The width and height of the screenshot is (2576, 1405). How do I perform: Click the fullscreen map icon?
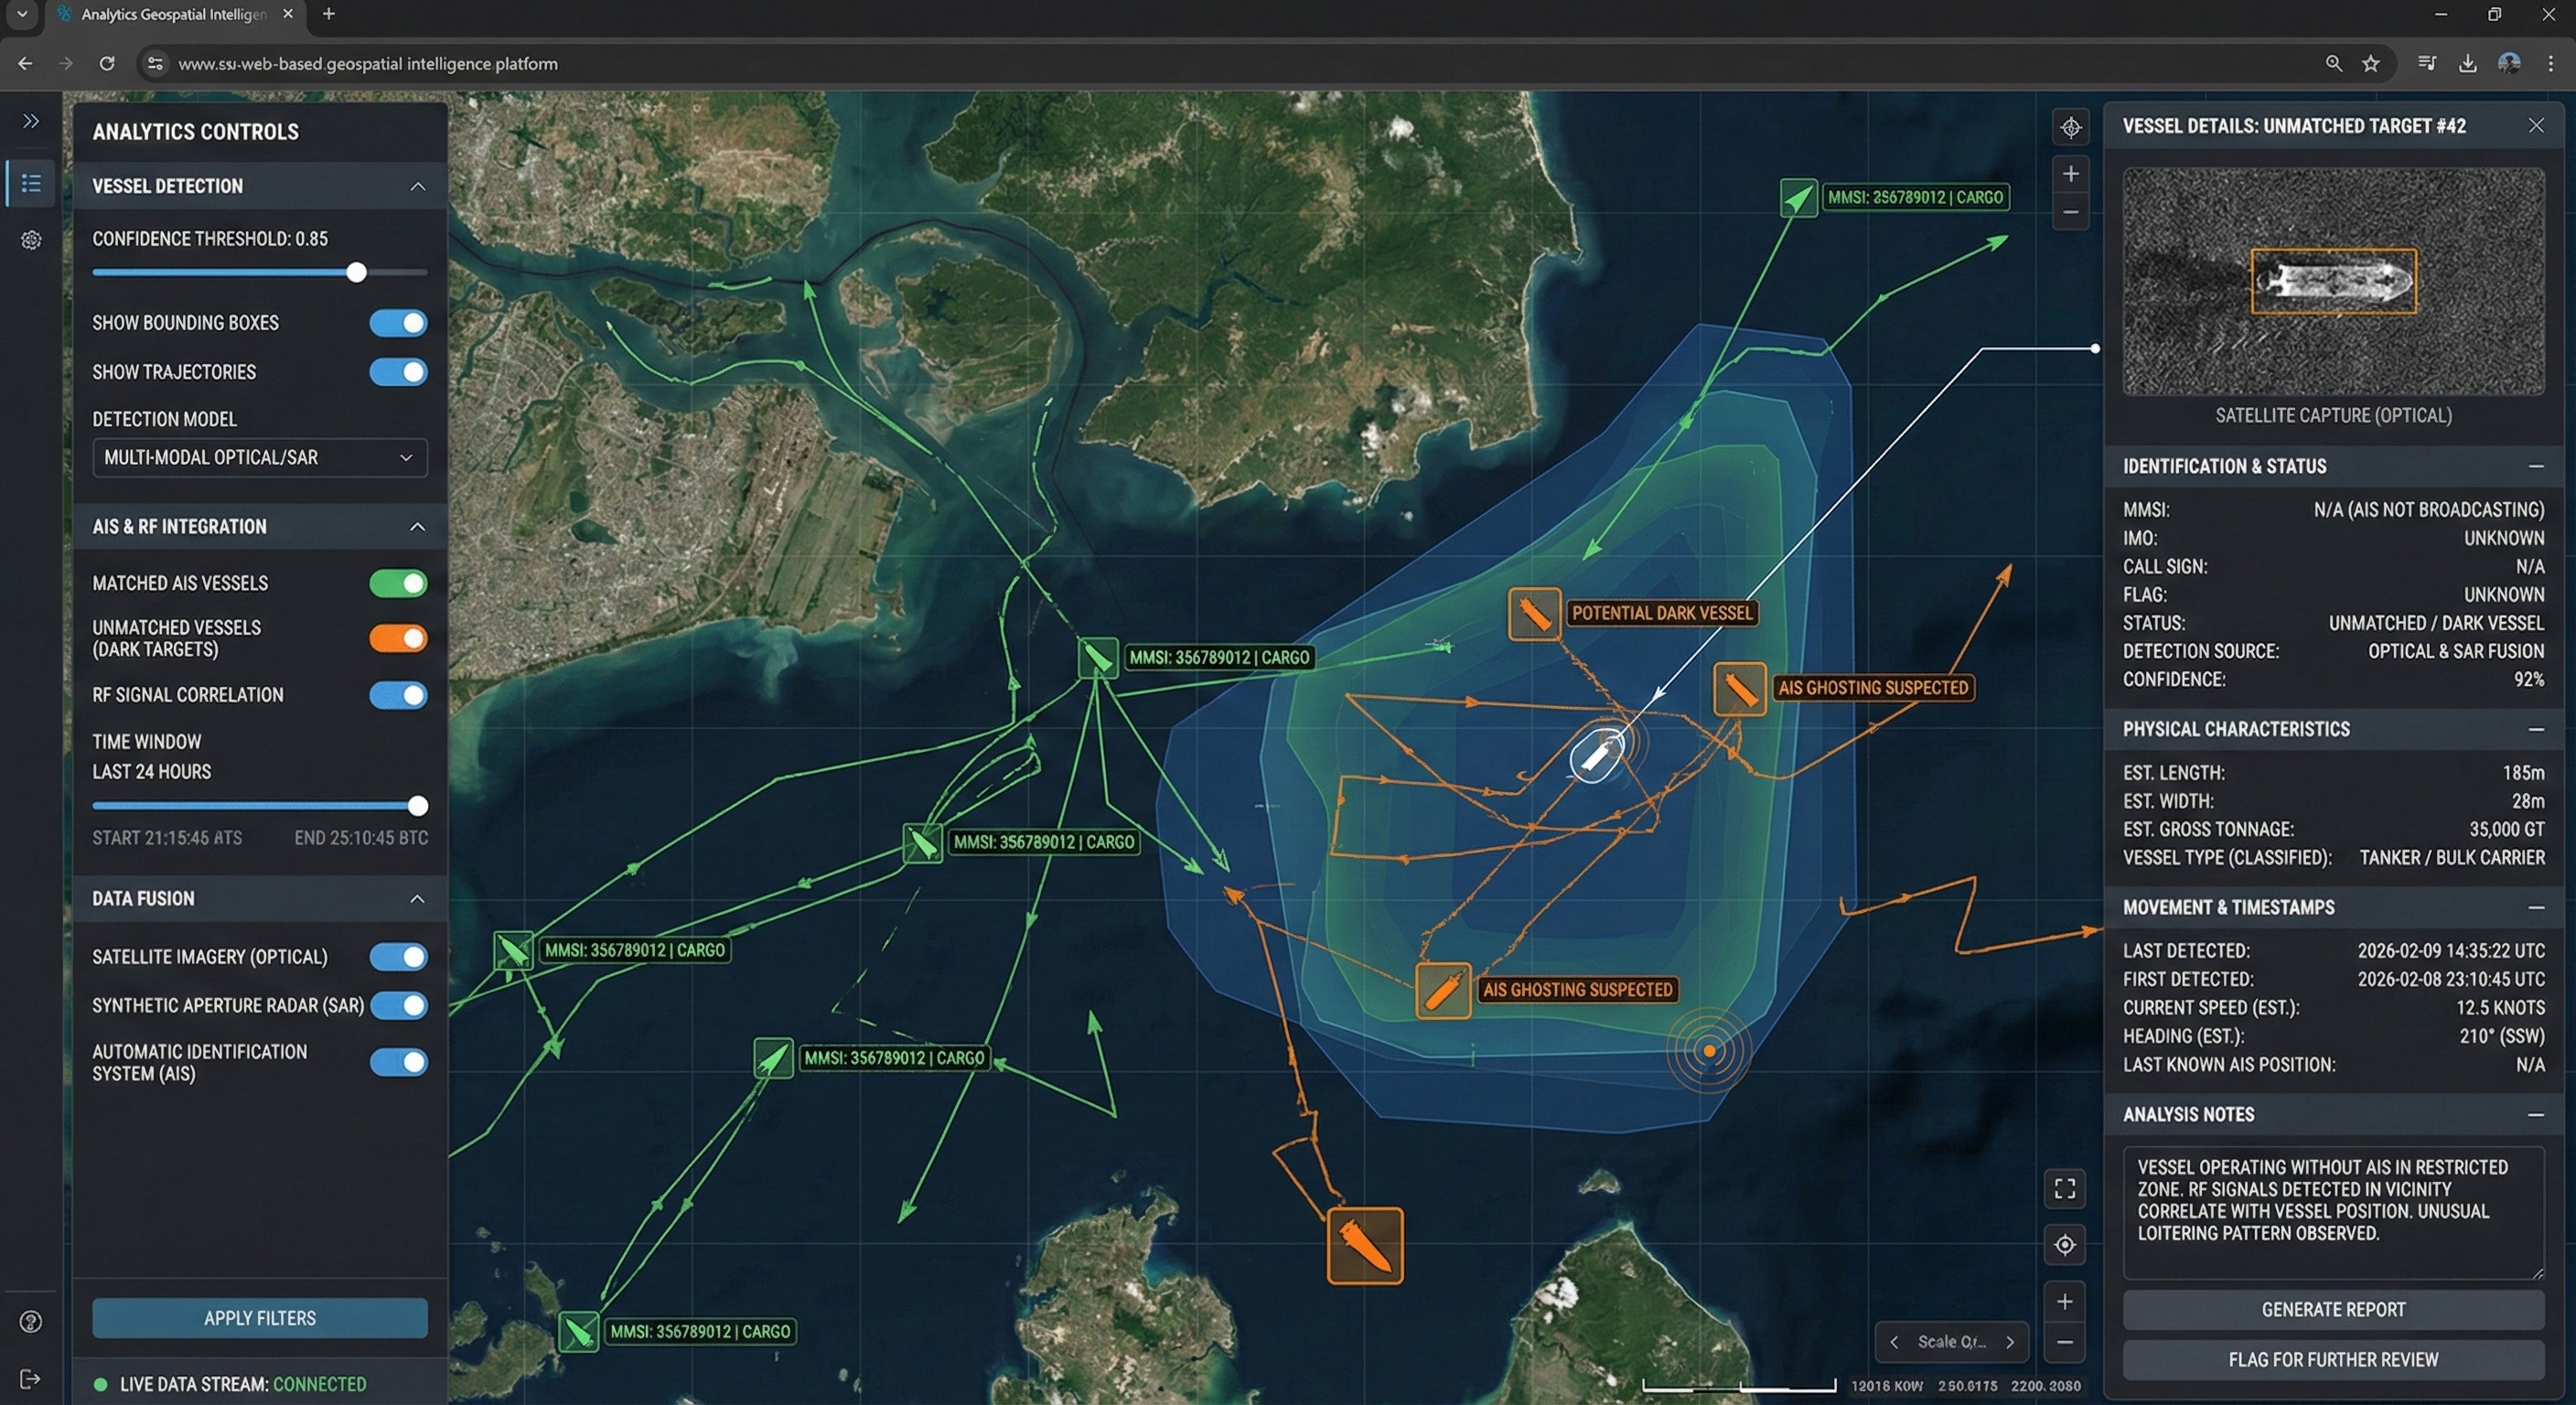[2064, 1188]
